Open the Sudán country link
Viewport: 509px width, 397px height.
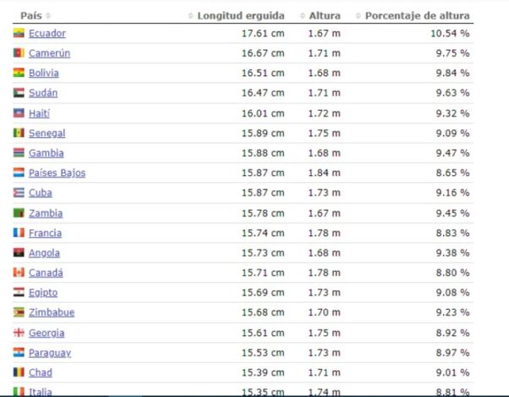(x=43, y=93)
